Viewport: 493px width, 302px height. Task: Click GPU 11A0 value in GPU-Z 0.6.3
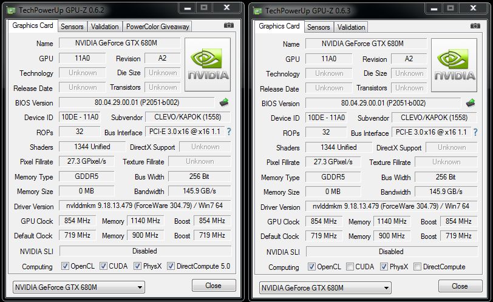[x=329, y=59]
